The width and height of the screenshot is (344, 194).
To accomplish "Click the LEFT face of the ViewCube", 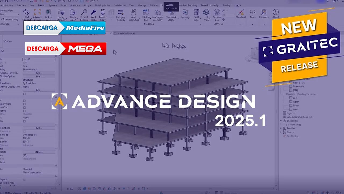I will click(255, 53).
